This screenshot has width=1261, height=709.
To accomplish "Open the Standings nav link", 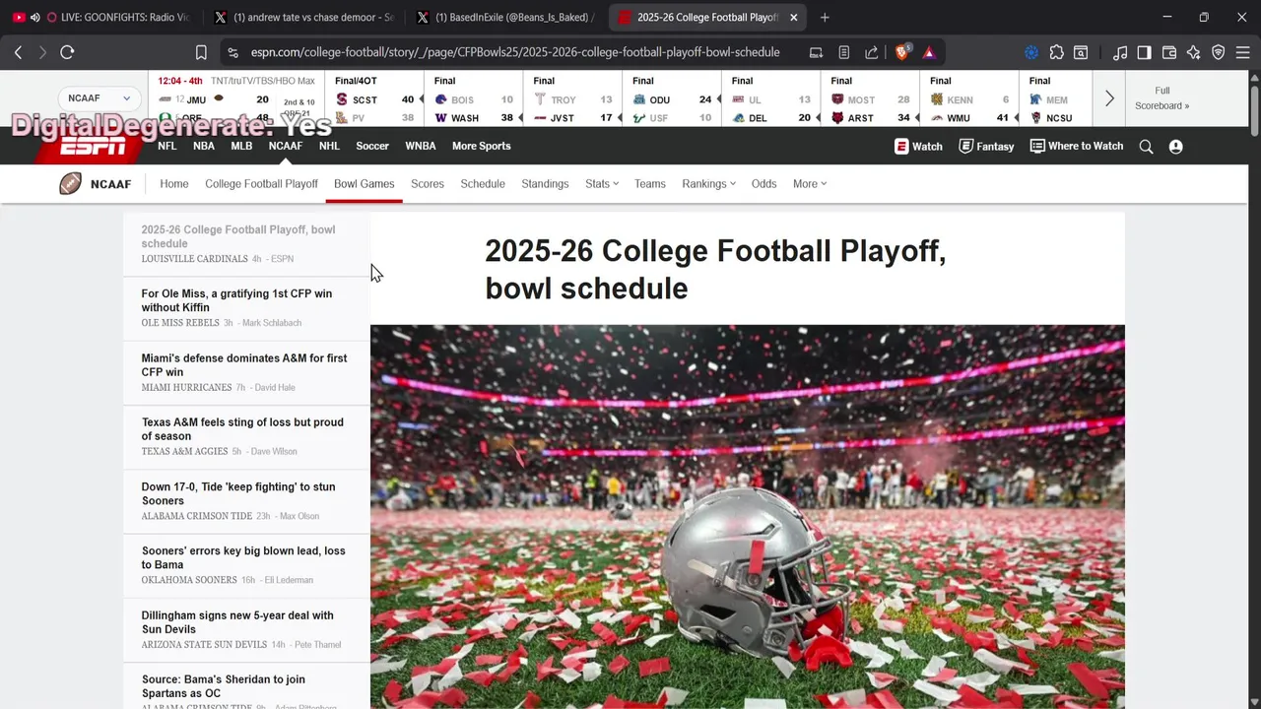I will pos(545,183).
